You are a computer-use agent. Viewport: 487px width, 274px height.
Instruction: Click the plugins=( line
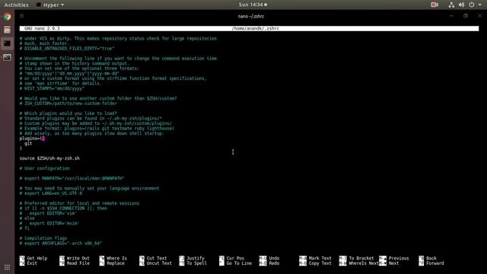[32, 139]
